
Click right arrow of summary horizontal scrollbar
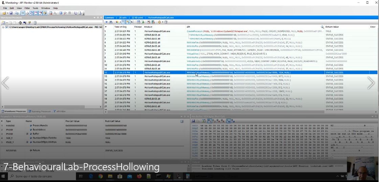pyautogui.click(x=376, y=112)
